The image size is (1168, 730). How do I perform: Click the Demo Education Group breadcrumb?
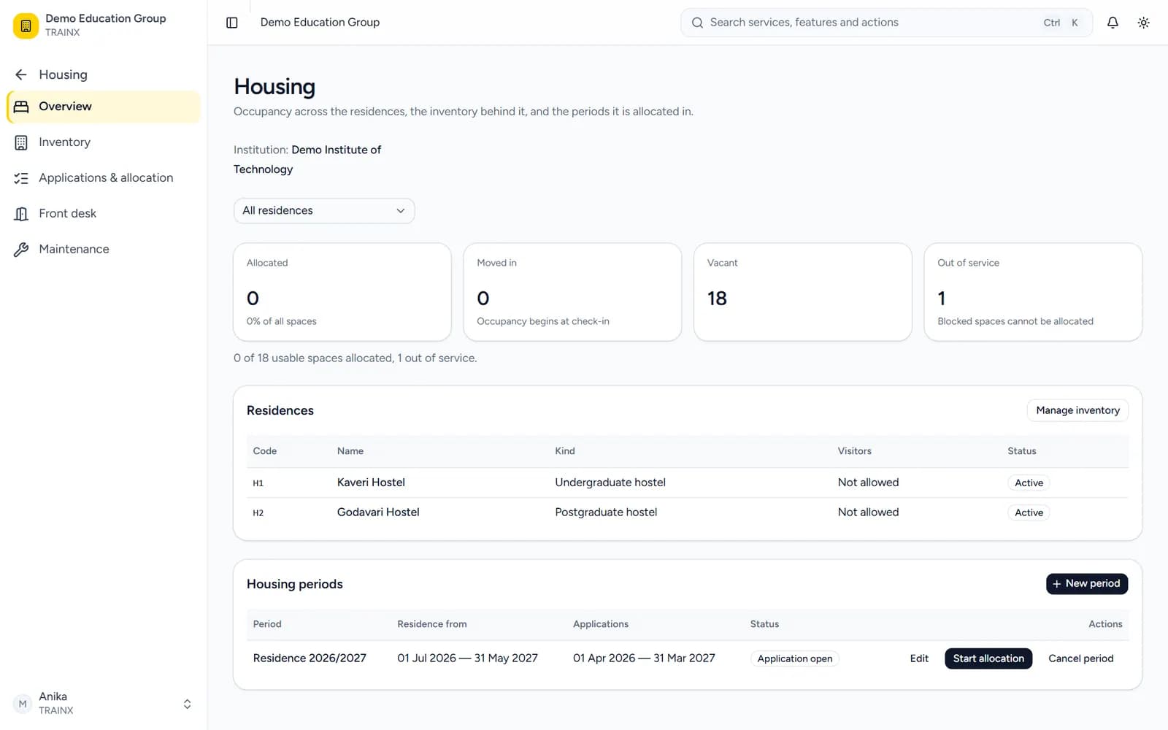click(x=320, y=23)
